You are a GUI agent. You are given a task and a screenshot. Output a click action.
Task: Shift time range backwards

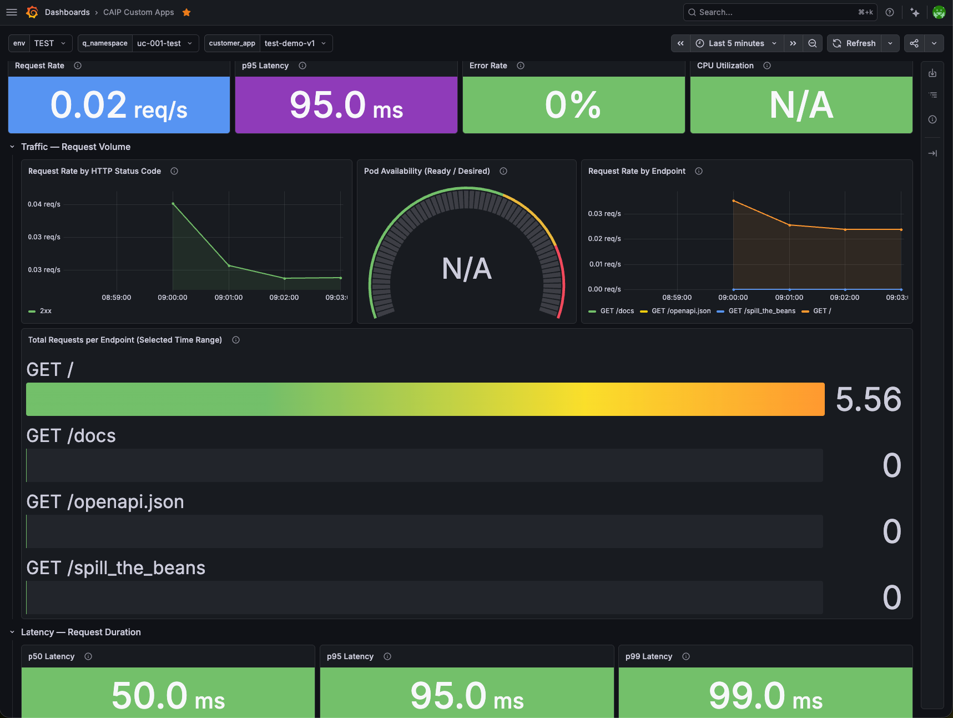click(x=680, y=43)
